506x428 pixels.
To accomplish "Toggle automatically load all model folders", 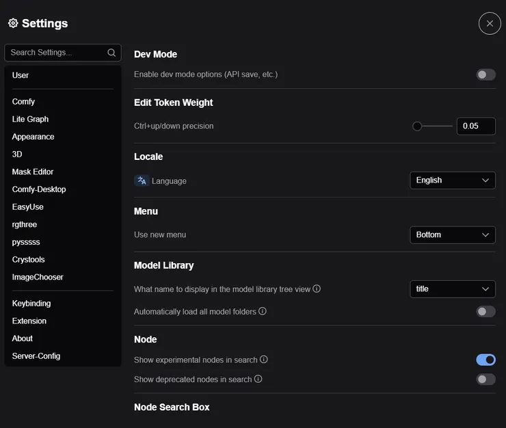I will (x=485, y=312).
